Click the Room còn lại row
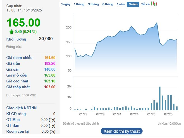This screenshot has width=184, height=138. (x=31, y=131)
